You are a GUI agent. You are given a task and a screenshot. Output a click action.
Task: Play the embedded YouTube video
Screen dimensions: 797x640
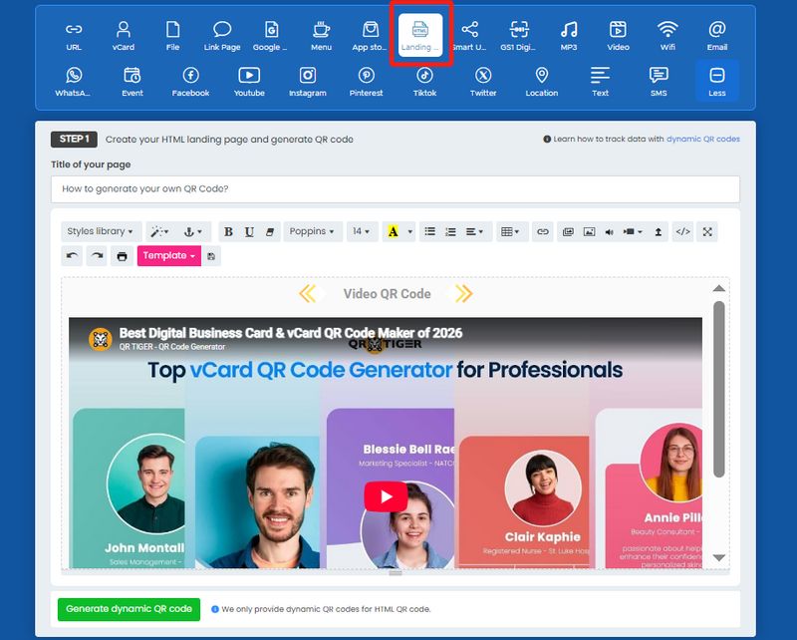(386, 496)
